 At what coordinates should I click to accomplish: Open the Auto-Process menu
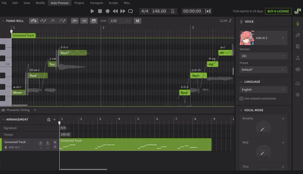(60, 3)
